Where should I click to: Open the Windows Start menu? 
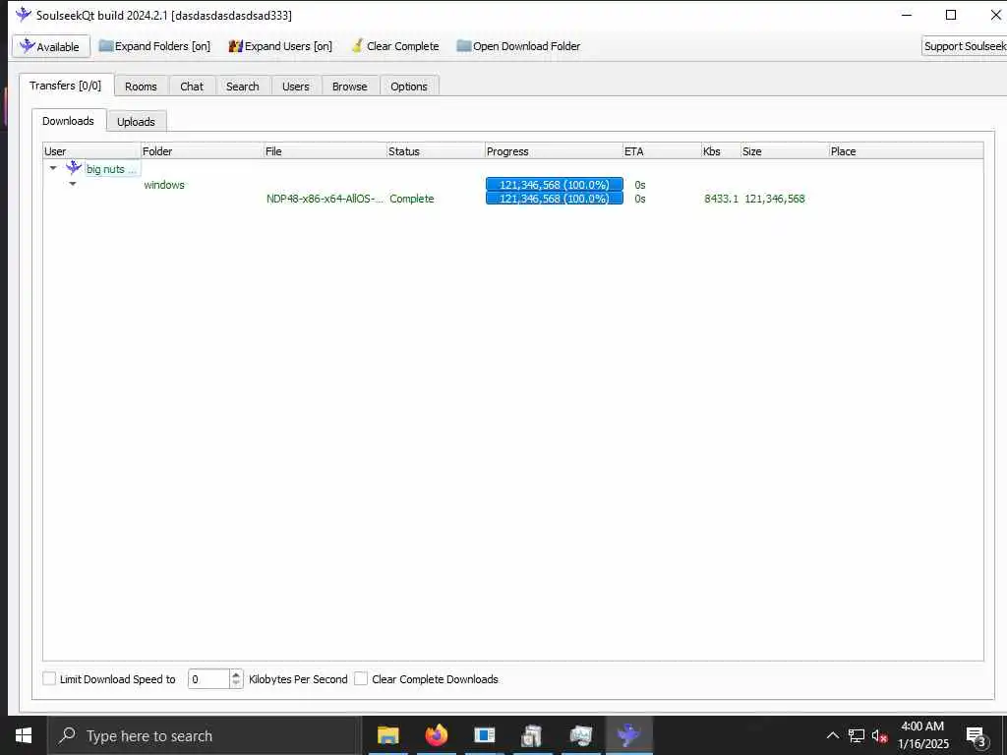coord(24,735)
